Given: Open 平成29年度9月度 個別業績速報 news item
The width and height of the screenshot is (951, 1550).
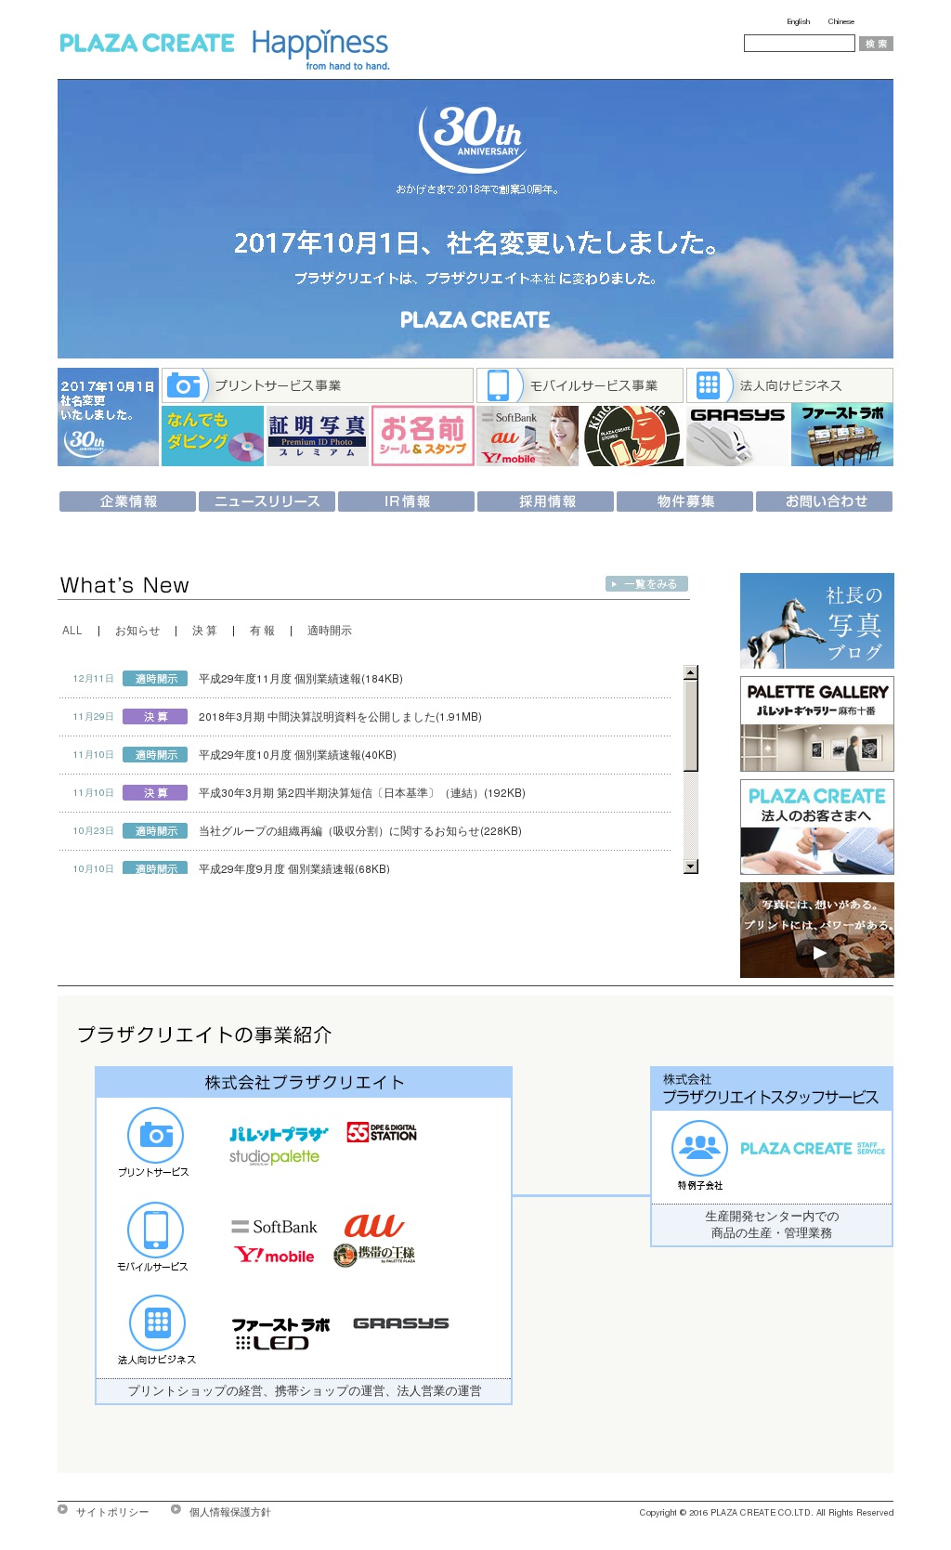Looking at the screenshot, I should (294, 869).
